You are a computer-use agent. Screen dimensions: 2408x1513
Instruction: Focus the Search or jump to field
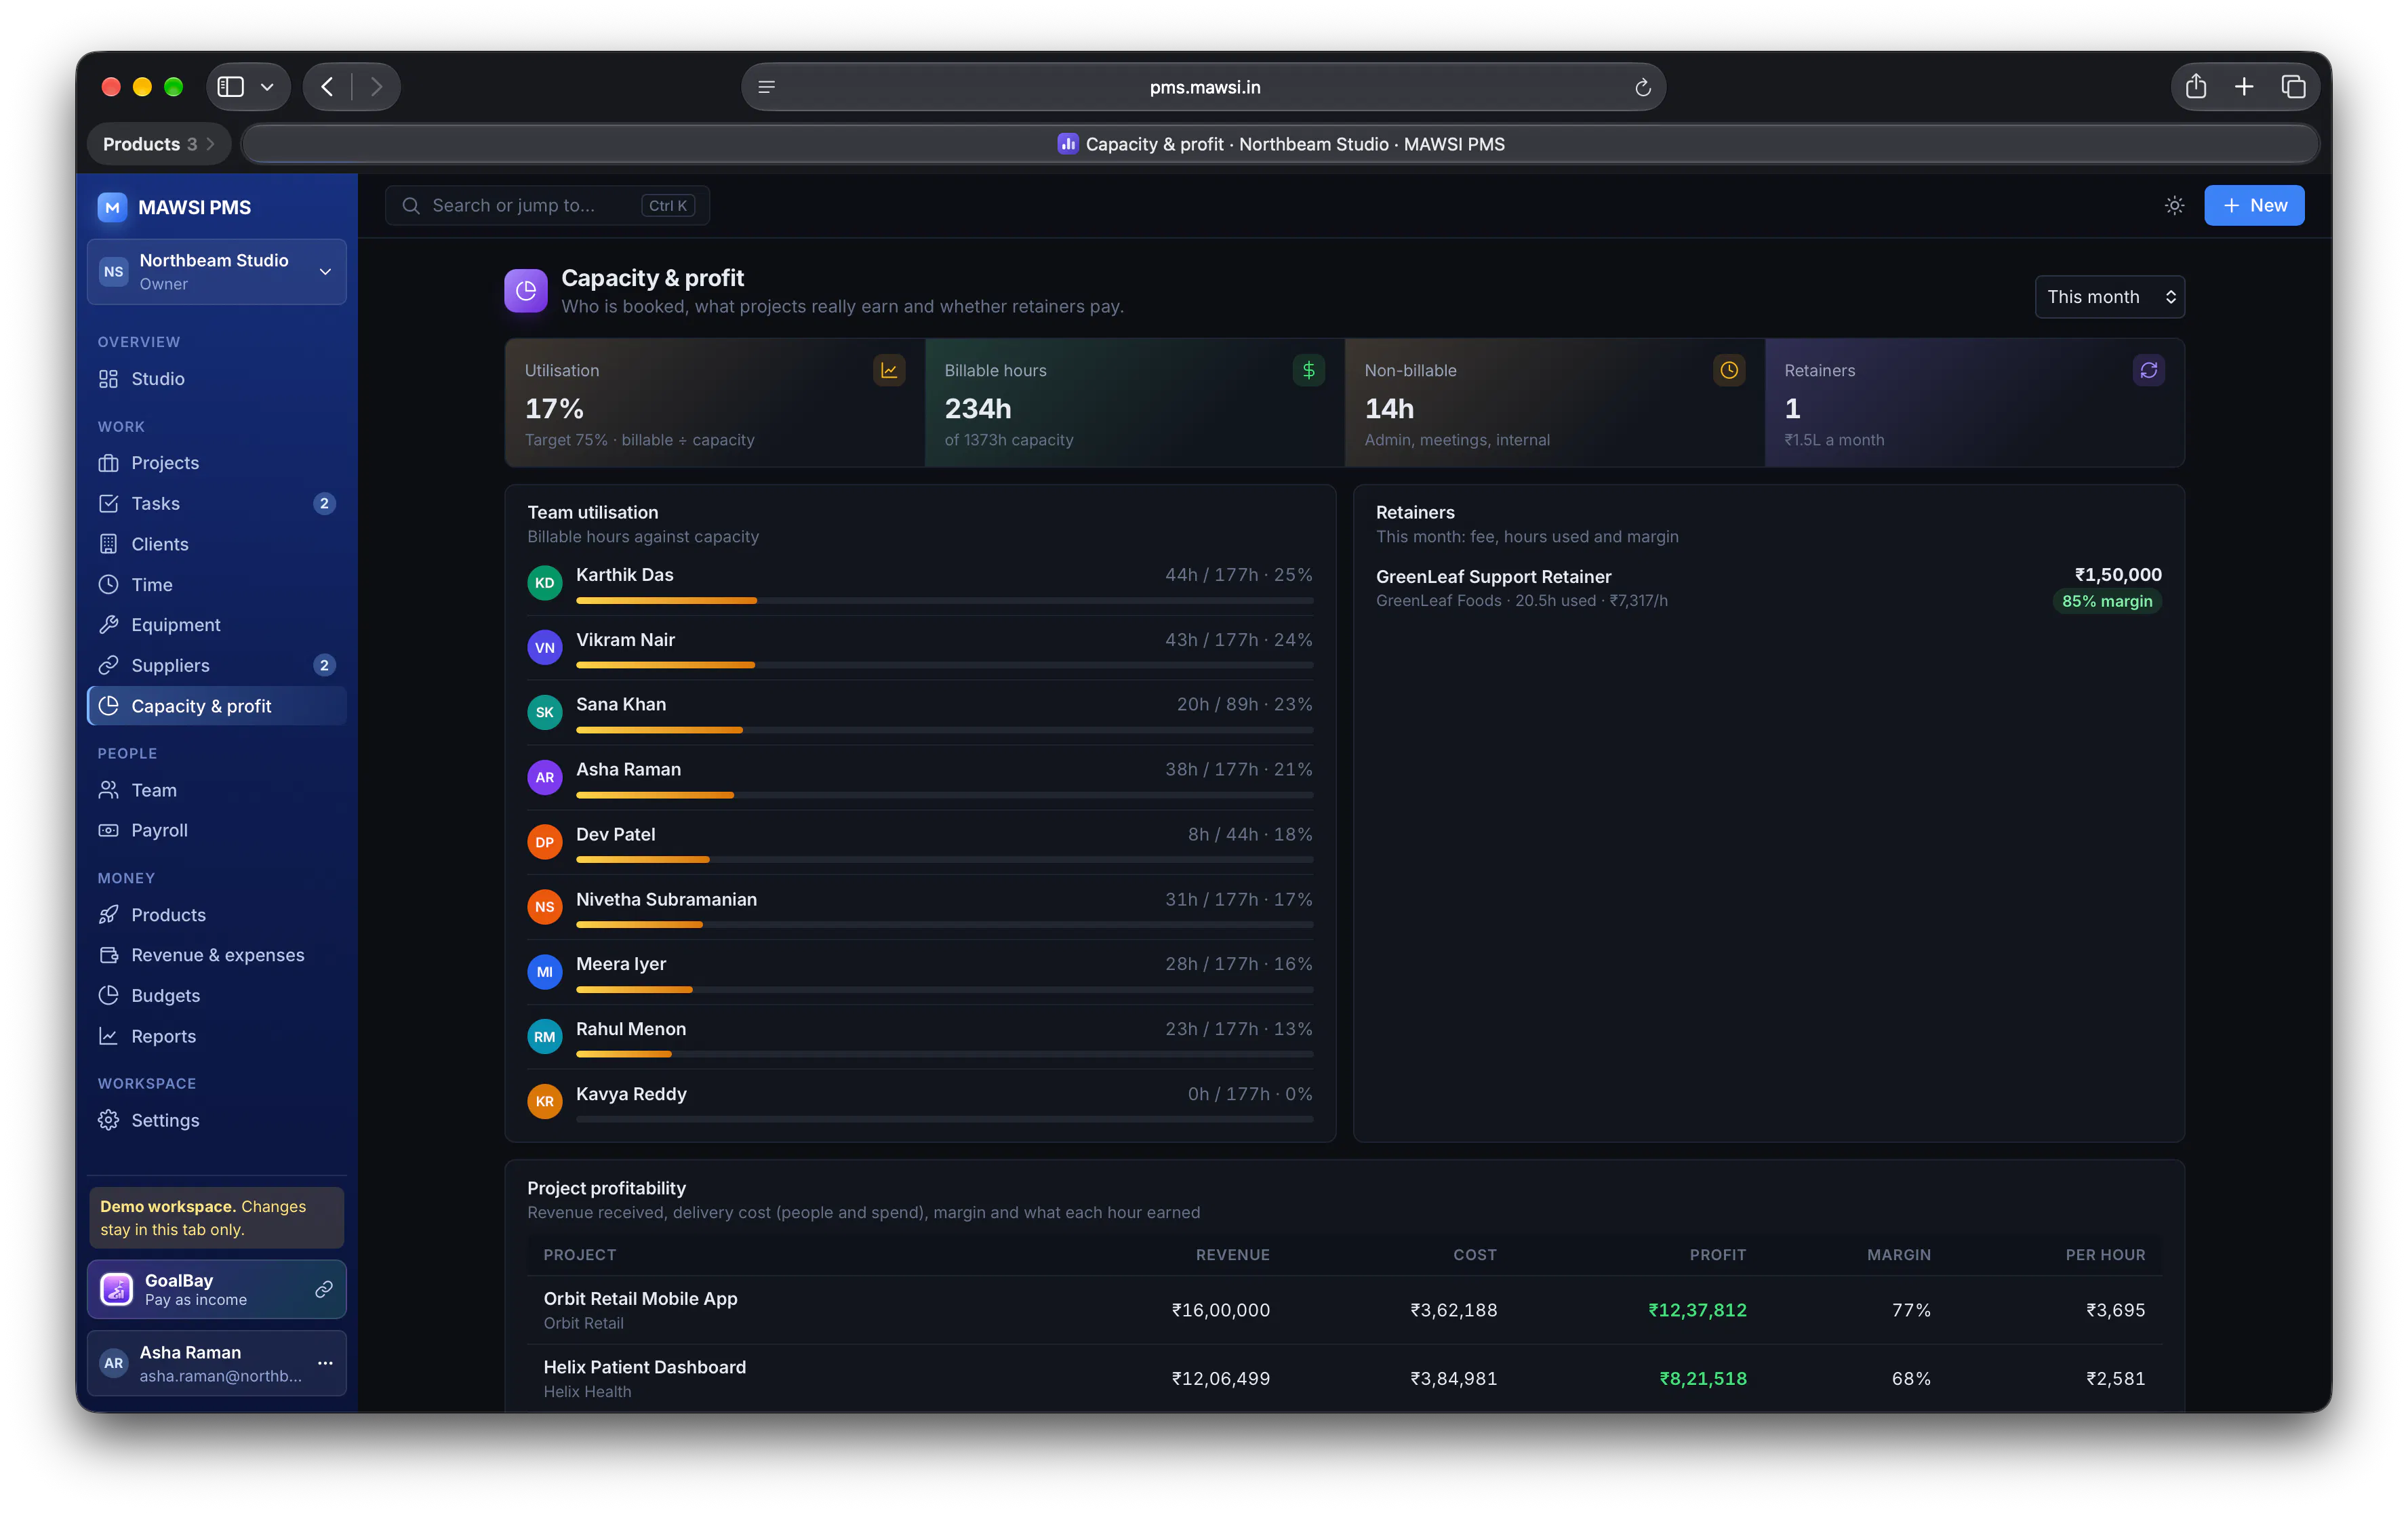pos(547,205)
